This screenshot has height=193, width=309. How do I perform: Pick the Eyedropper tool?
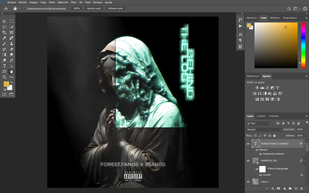coord(4,38)
